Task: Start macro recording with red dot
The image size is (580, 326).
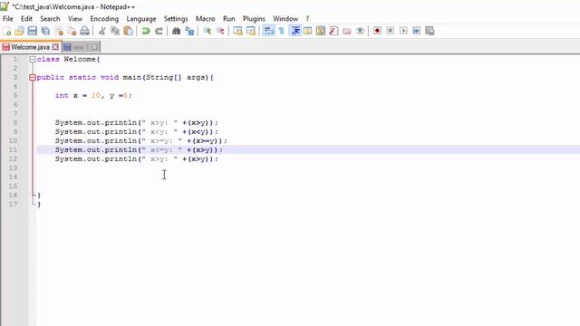Action: [x=377, y=31]
